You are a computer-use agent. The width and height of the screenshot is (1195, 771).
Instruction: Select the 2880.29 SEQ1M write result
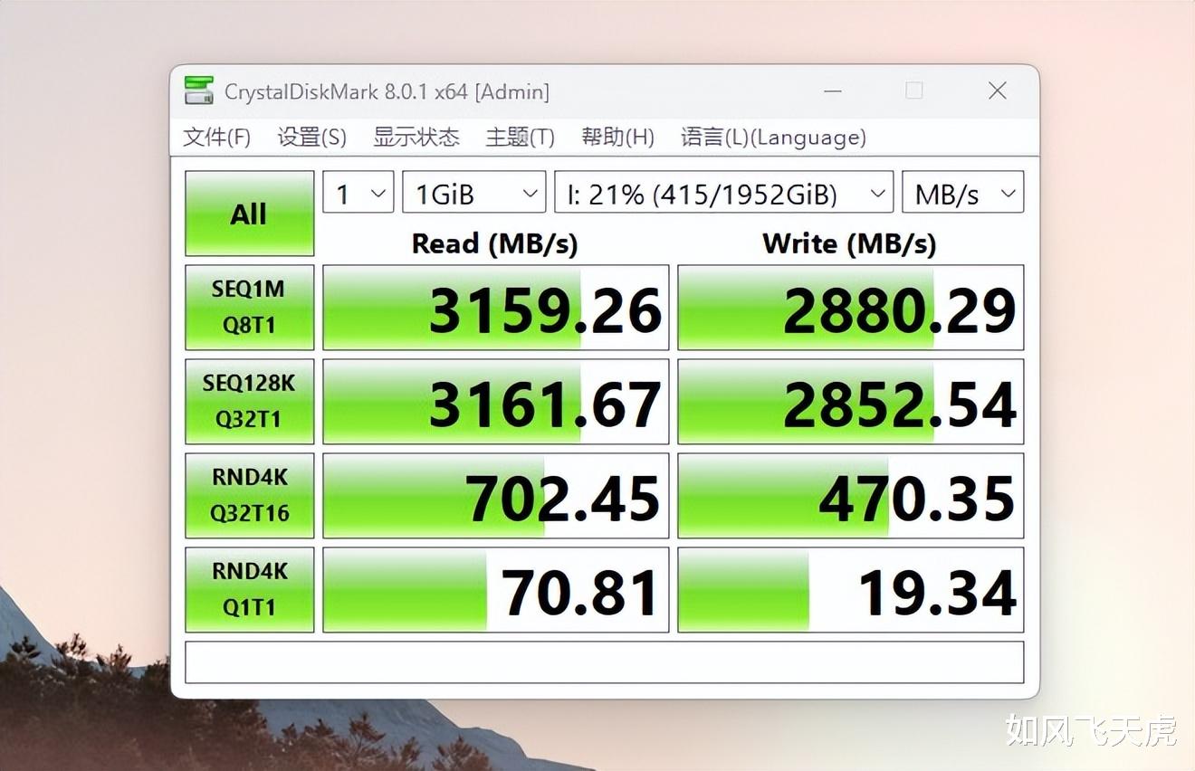851,308
